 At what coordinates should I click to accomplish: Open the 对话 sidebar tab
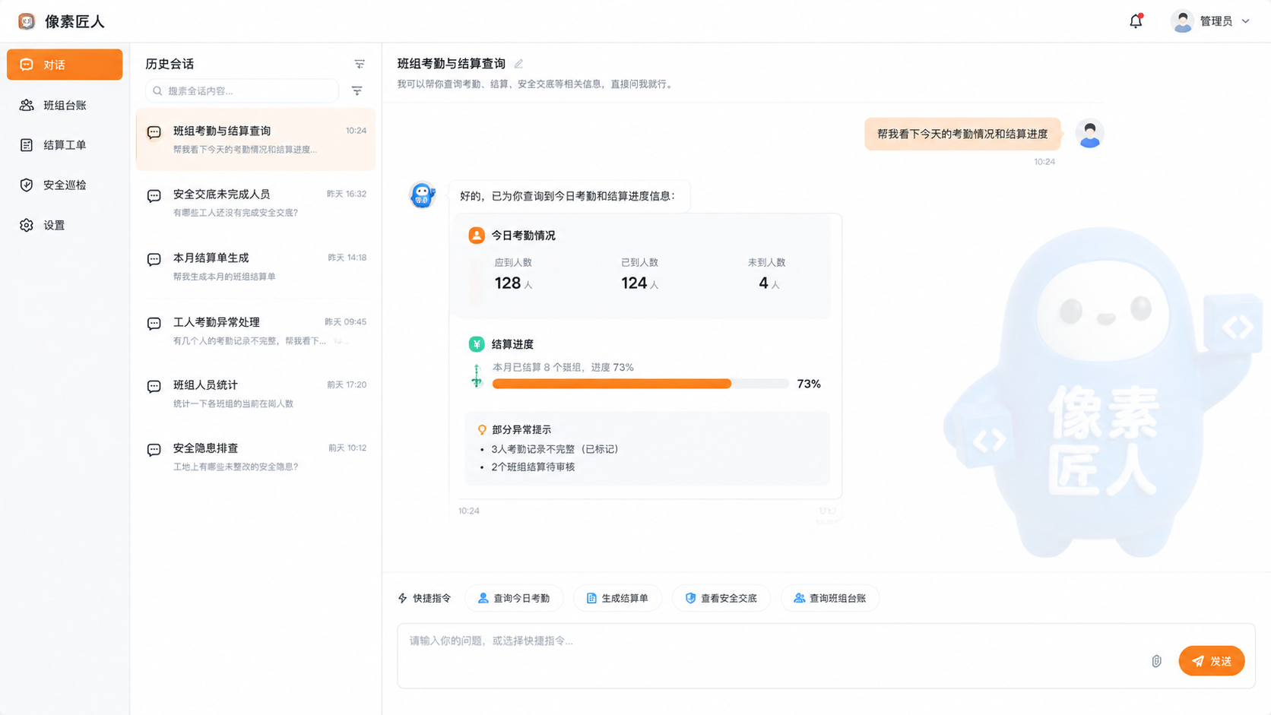(65, 65)
